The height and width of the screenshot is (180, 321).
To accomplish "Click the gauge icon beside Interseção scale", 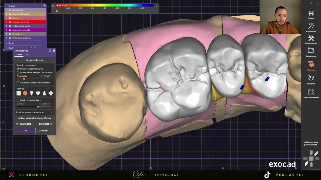I will point(53,6).
